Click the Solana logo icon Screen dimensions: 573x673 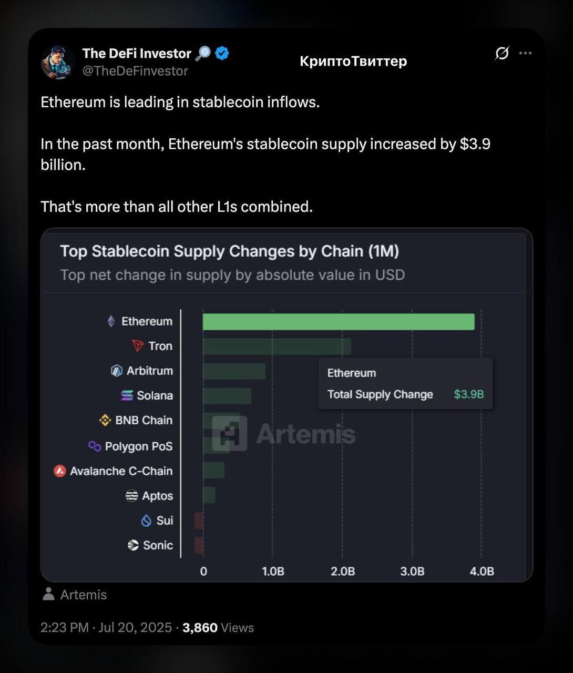127,395
